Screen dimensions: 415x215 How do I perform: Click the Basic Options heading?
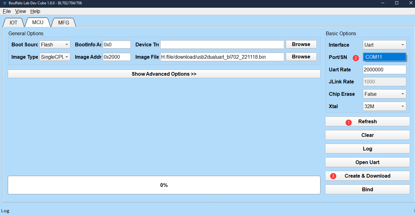point(341,33)
